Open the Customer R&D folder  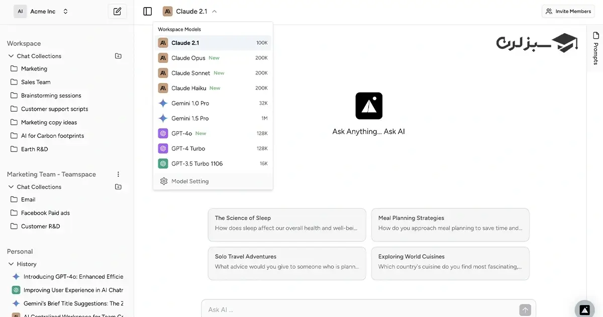coord(40,226)
